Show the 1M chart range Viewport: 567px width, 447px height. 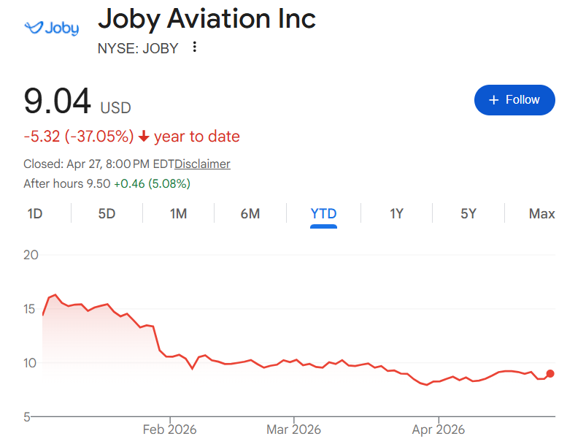pyautogui.click(x=178, y=214)
